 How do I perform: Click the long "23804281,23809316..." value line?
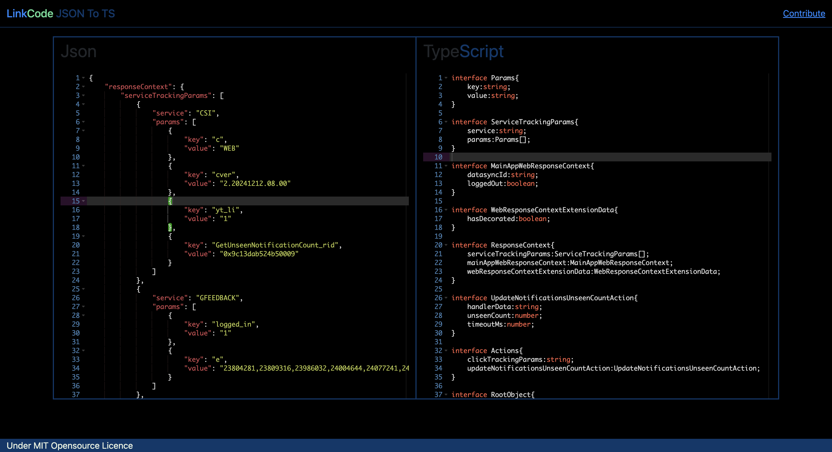297,368
